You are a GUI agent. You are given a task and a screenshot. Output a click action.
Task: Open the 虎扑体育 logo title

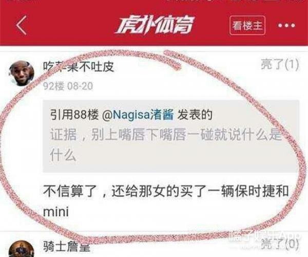(x=155, y=25)
